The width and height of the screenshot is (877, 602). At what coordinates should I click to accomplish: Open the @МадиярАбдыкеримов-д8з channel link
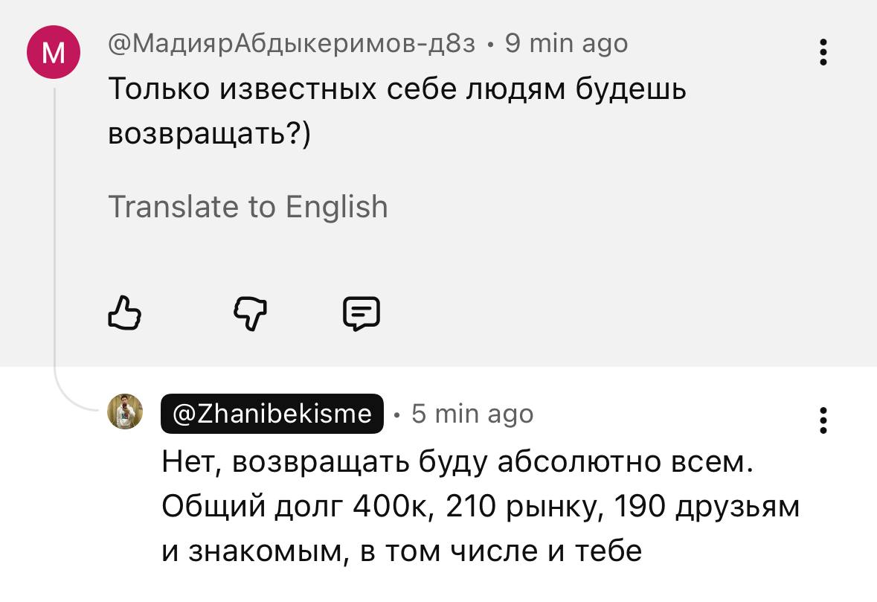(292, 45)
